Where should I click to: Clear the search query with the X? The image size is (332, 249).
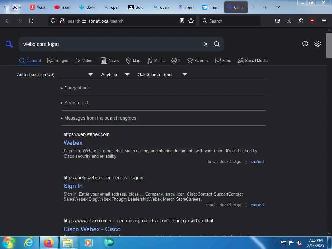coord(206,44)
